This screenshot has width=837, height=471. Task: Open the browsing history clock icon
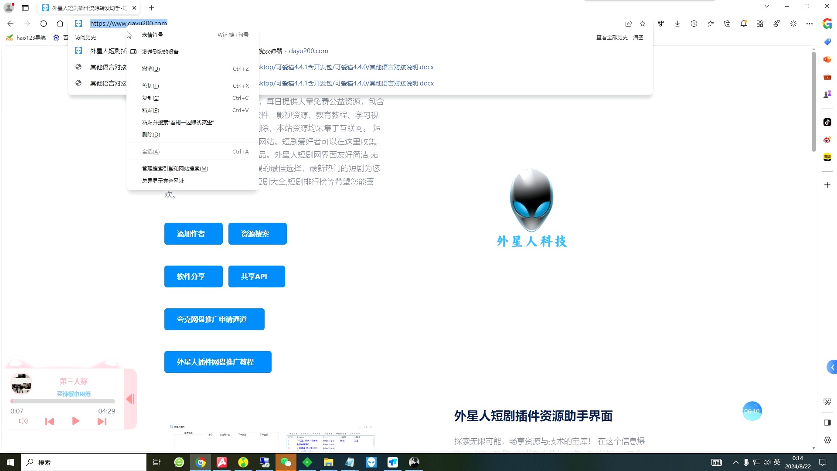pos(694,24)
